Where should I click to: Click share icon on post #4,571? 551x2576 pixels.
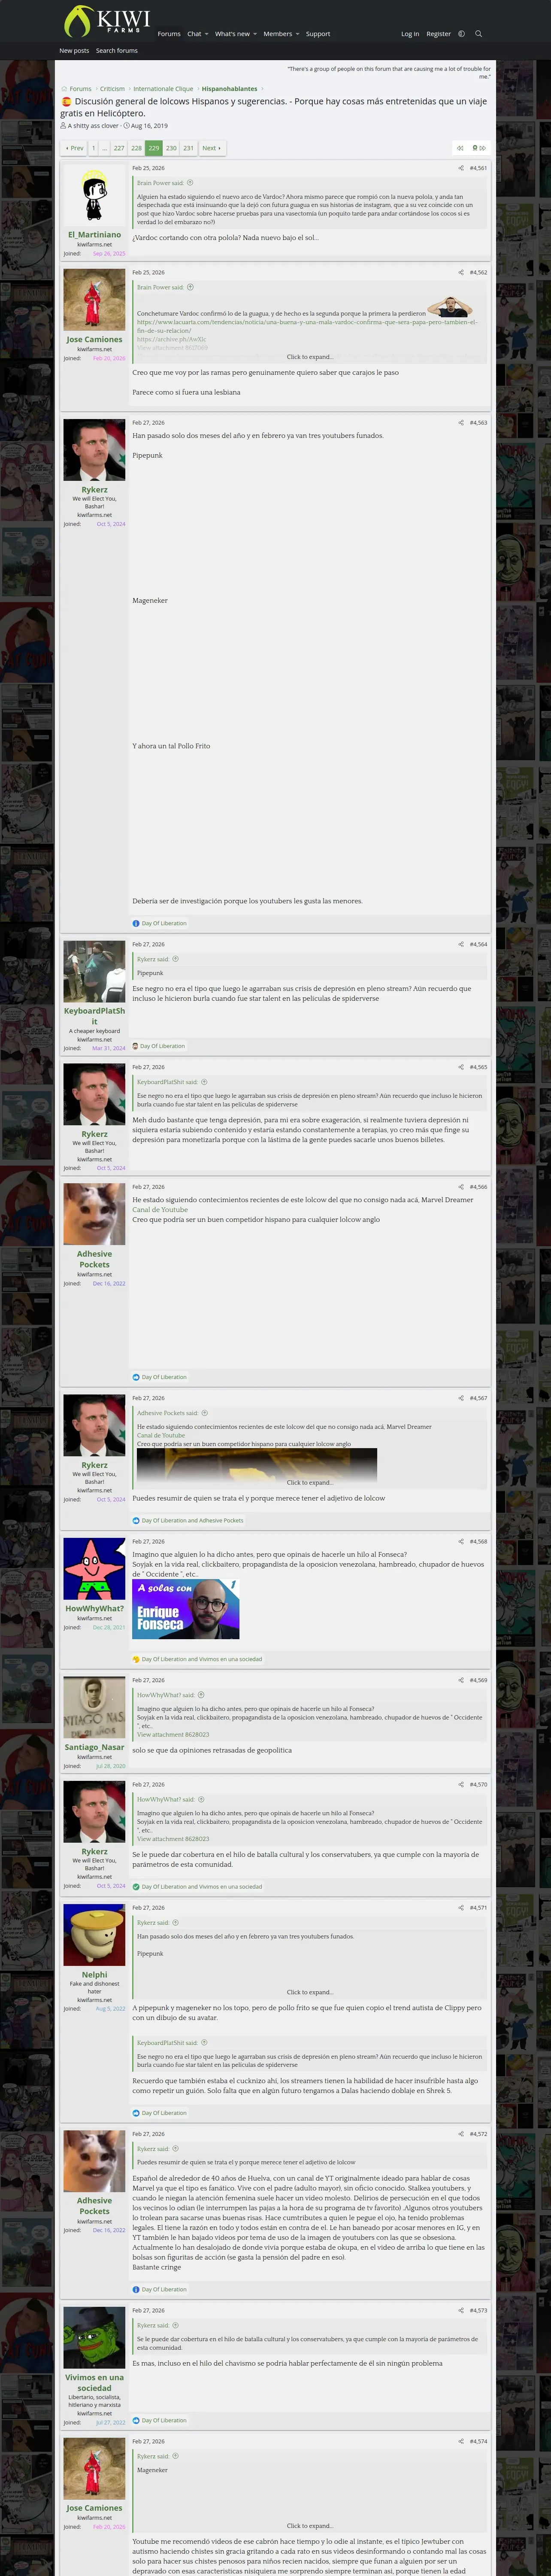click(x=461, y=1907)
